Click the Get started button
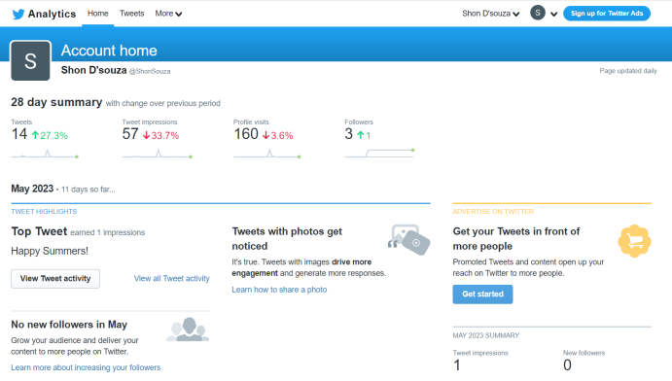Viewport: 672px width, 381px height. 482,294
